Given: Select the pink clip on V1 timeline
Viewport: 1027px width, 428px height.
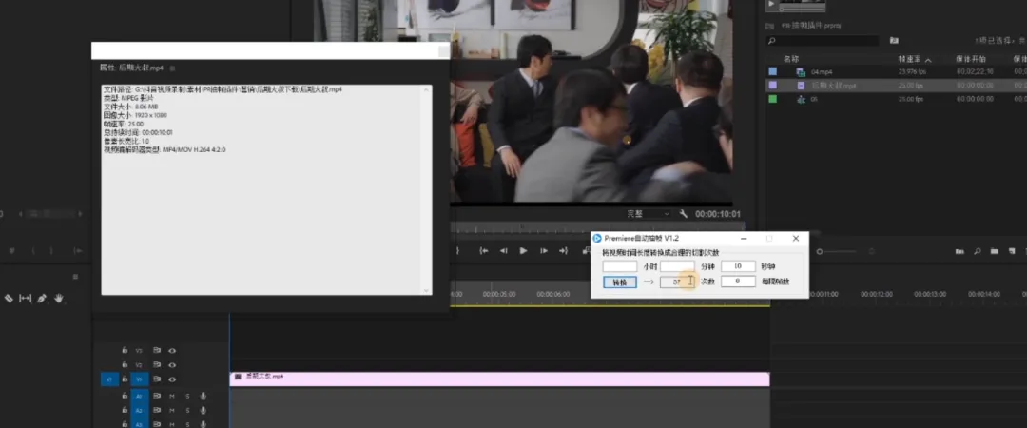Looking at the screenshot, I should tap(500, 379).
